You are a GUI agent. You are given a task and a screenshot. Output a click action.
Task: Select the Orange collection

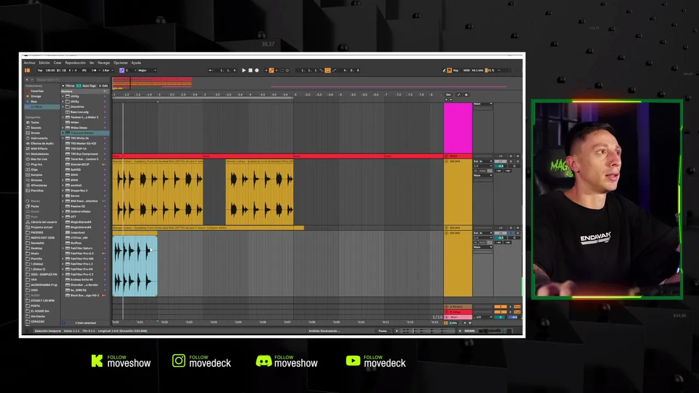[35, 96]
